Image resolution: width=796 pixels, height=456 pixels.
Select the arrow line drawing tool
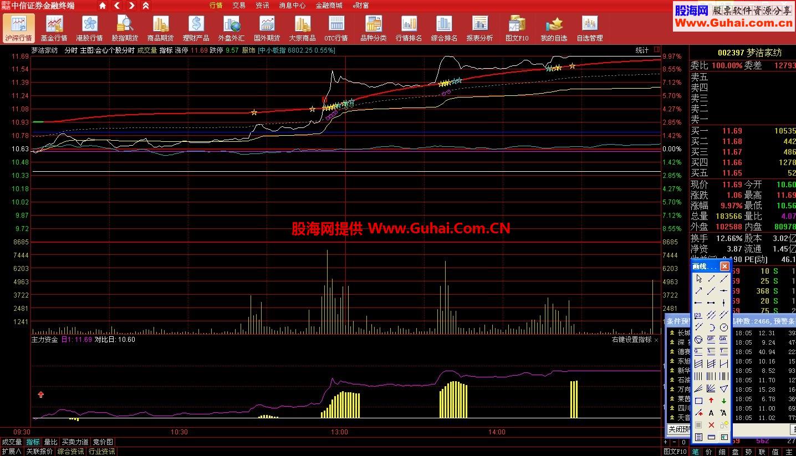[698, 291]
